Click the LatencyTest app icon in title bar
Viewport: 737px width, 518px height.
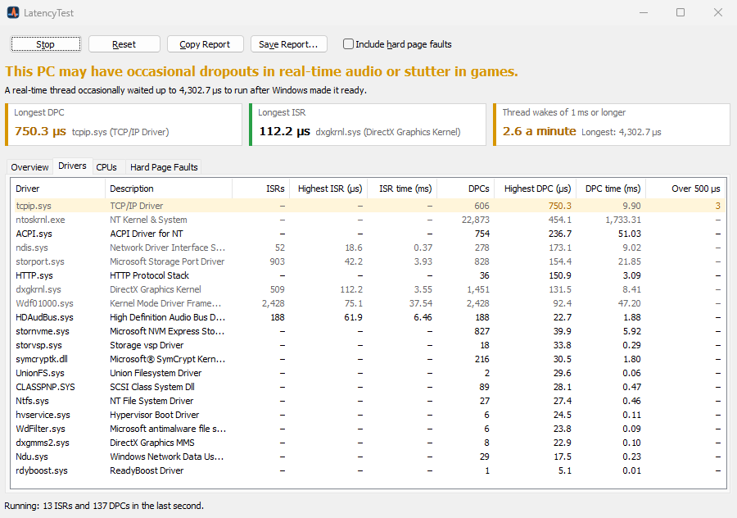[13, 12]
